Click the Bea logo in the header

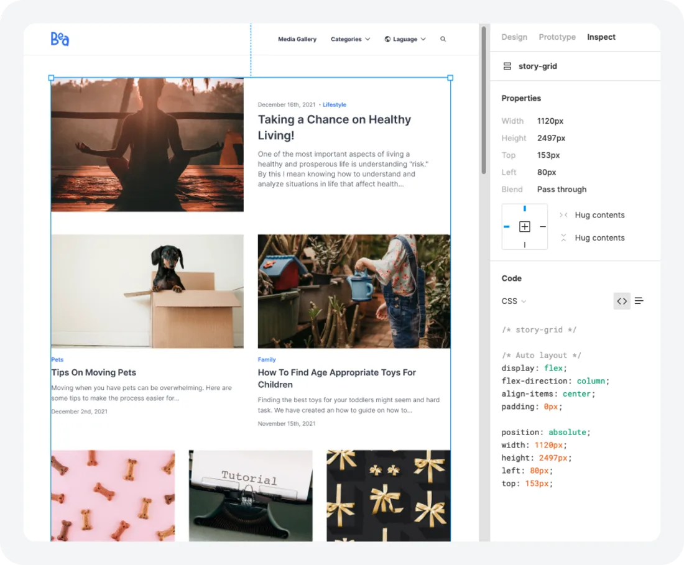pyautogui.click(x=60, y=39)
